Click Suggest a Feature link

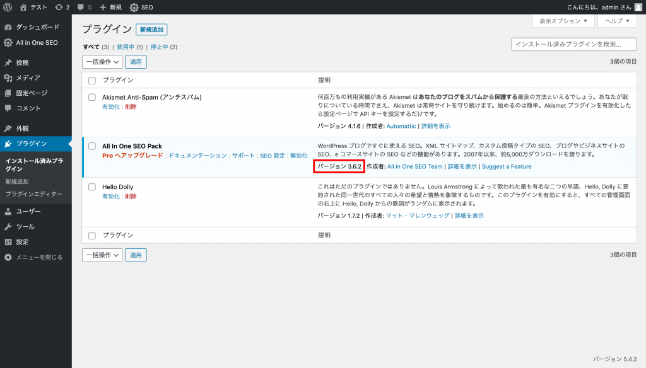coord(507,167)
